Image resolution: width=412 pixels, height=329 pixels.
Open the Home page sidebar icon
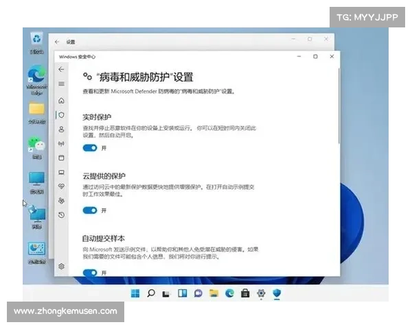pyautogui.click(x=61, y=101)
